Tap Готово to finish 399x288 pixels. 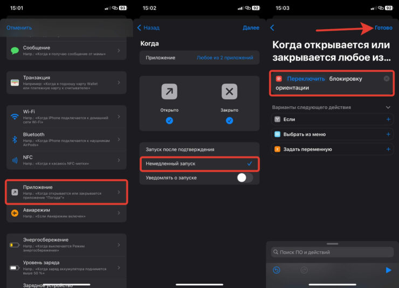click(383, 28)
